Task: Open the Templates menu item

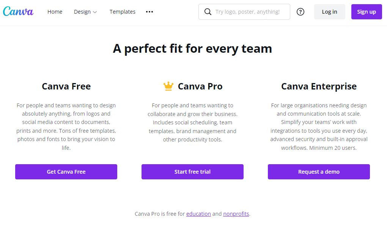Action: 123,12
